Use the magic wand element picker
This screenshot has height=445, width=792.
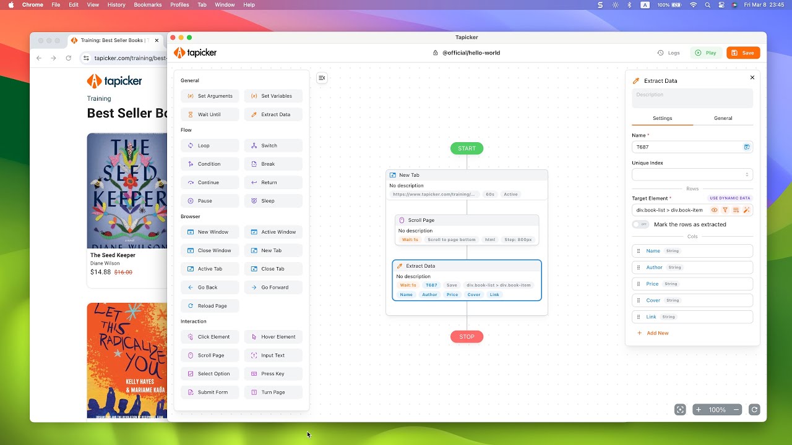pos(746,210)
